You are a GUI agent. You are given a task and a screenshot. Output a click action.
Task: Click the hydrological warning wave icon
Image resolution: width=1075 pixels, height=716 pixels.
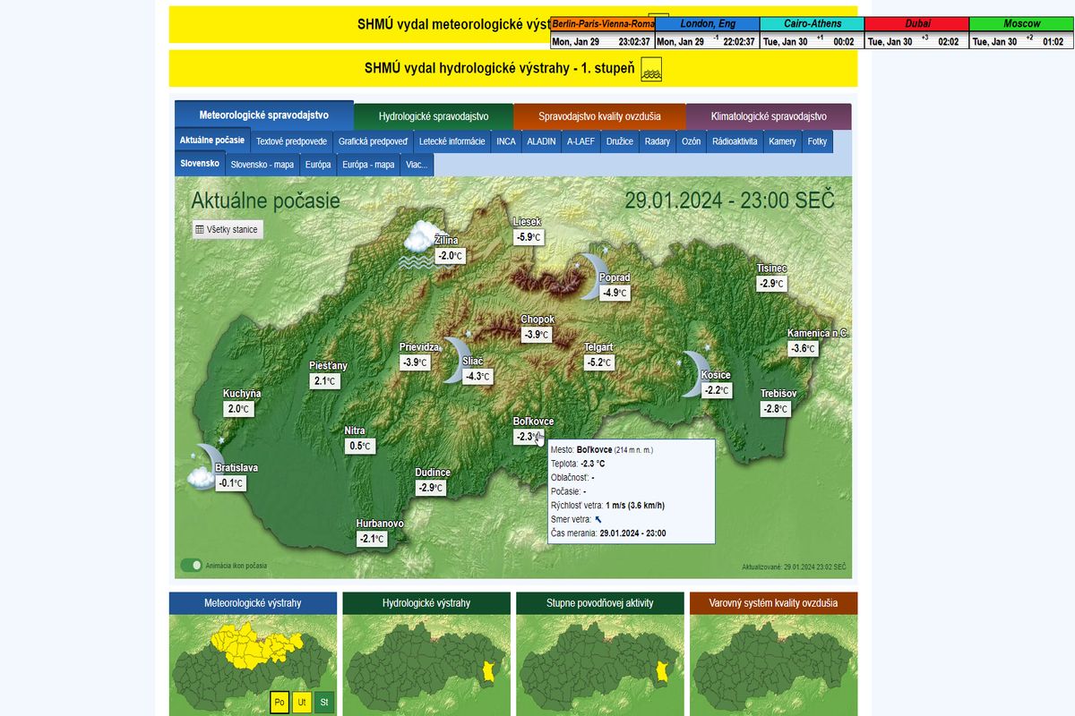click(x=651, y=70)
